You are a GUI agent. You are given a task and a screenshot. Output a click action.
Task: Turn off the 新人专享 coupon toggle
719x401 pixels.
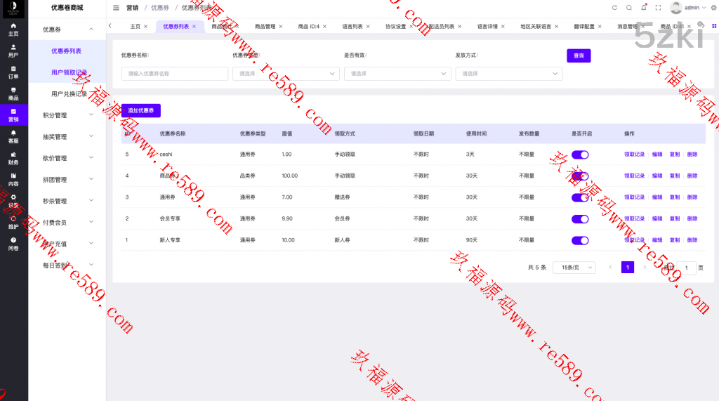click(580, 240)
